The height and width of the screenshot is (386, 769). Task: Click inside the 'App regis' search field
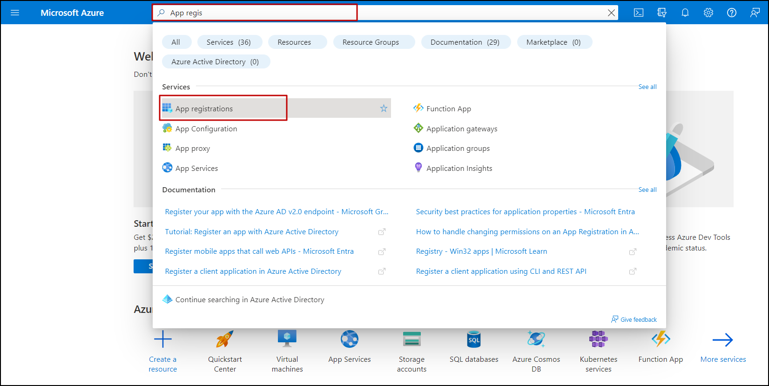click(x=386, y=13)
